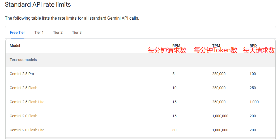Image resolution: width=277 pixels, height=139 pixels.
Task: Click Gemini 2.5 Flash RPM value 10
Action: pyautogui.click(x=174, y=88)
